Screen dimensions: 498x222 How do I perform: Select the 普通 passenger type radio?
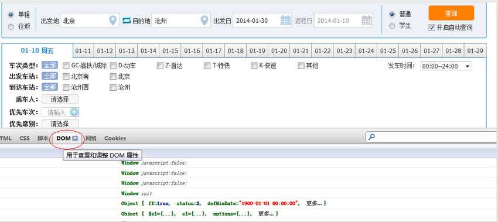(392, 14)
